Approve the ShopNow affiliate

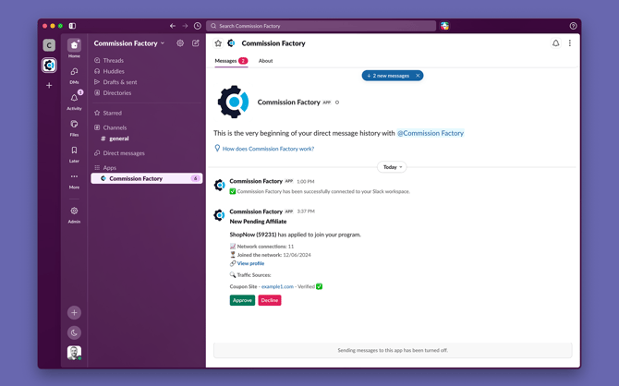pyautogui.click(x=242, y=300)
